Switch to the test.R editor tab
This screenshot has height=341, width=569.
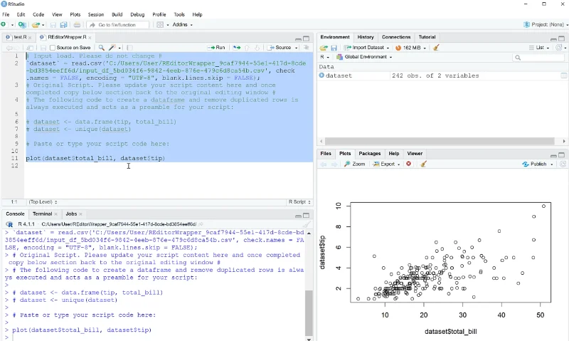[20, 37]
